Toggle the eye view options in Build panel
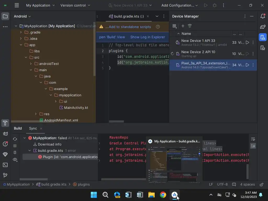The height and width of the screenshot is (201, 268). [x=15, y=160]
